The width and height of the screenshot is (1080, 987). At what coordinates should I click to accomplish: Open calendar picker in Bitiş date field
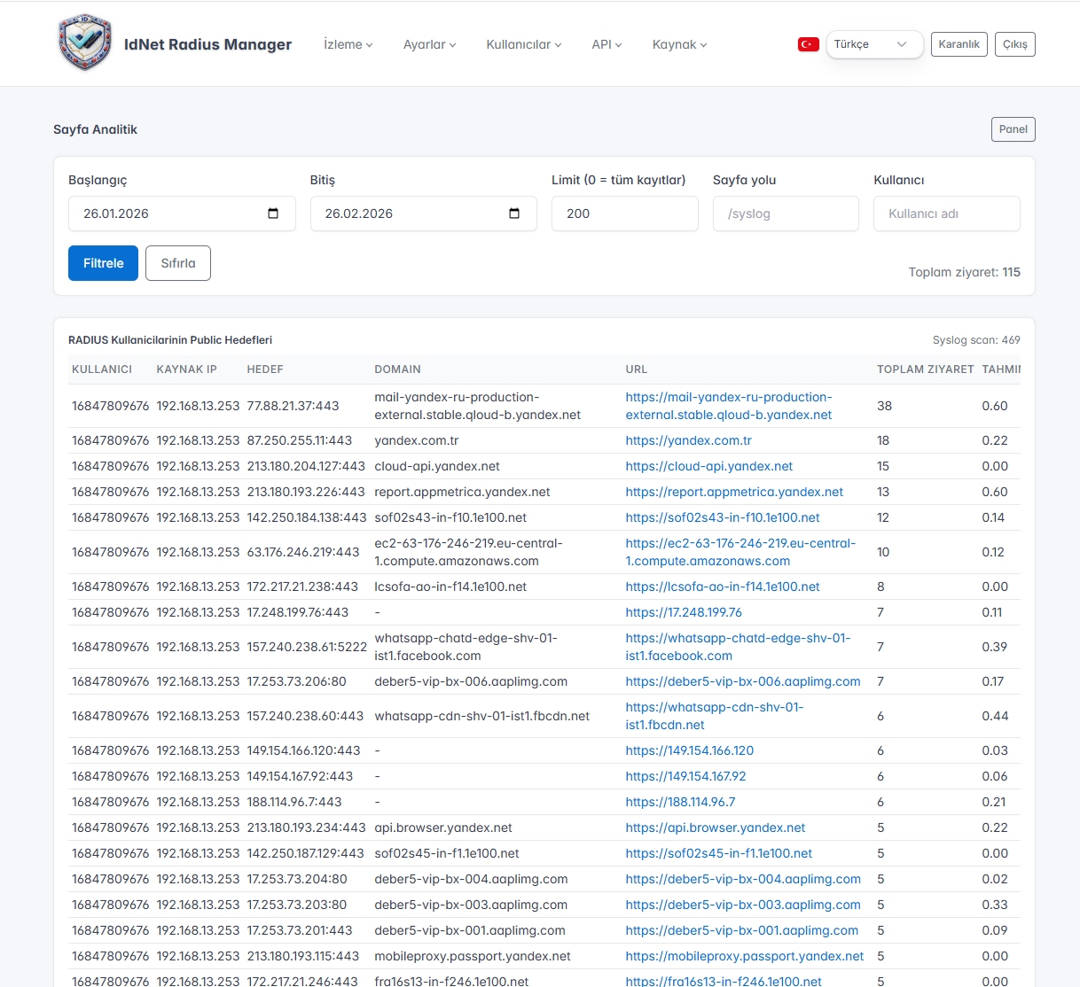tap(514, 214)
